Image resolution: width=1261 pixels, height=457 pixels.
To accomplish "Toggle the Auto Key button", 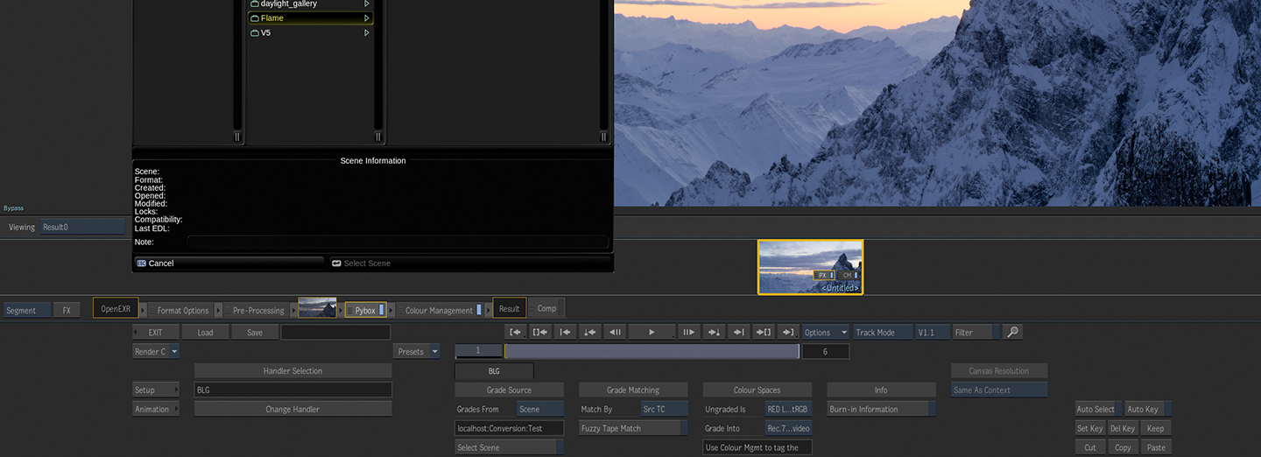I will click(x=1147, y=409).
